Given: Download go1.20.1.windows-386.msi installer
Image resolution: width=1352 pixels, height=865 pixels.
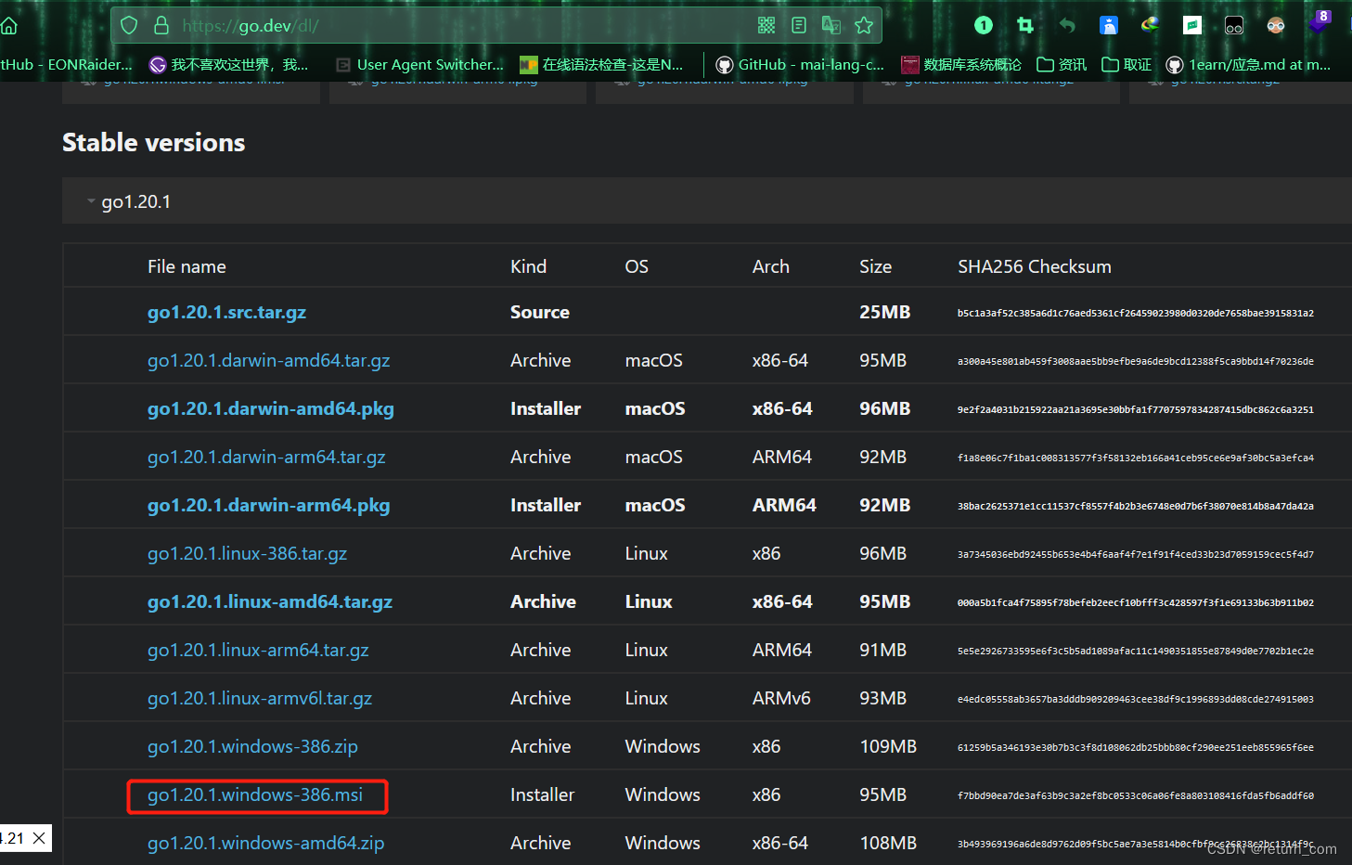Looking at the screenshot, I should click(255, 794).
